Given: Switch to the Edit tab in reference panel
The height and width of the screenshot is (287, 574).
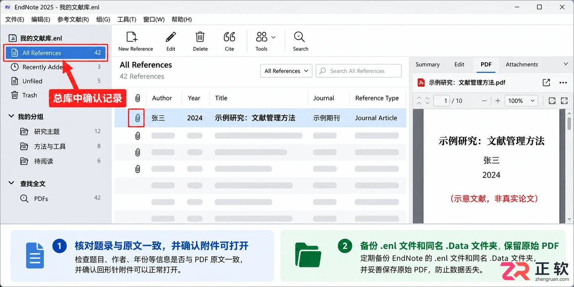Looking at the screenshot, I should pos(459,64).
